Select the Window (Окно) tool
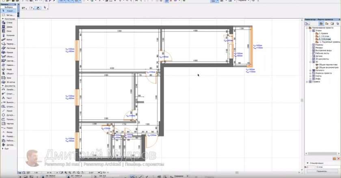This screenshot has height=178, width=341. (8, 31)
